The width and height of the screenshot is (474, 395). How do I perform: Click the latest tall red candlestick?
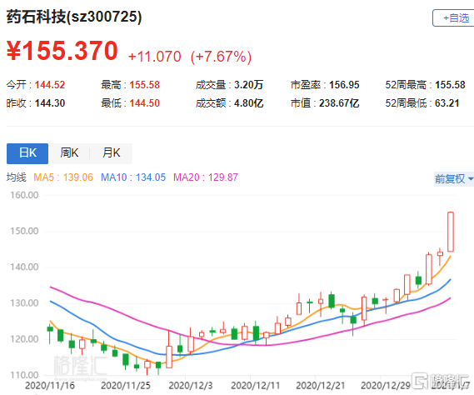(451, 232)
